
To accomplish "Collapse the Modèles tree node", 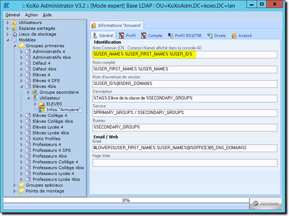I will tap(8, 40).
